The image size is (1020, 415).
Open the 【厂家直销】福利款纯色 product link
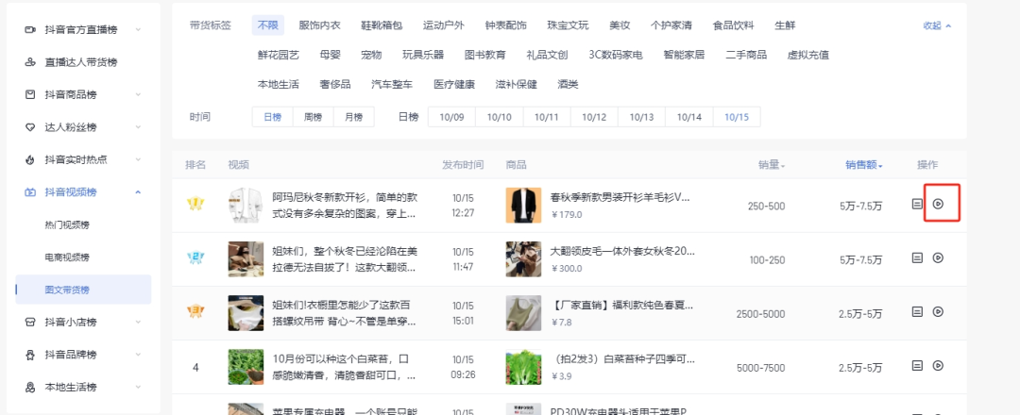pyautogui.click(x=621, y=305)
